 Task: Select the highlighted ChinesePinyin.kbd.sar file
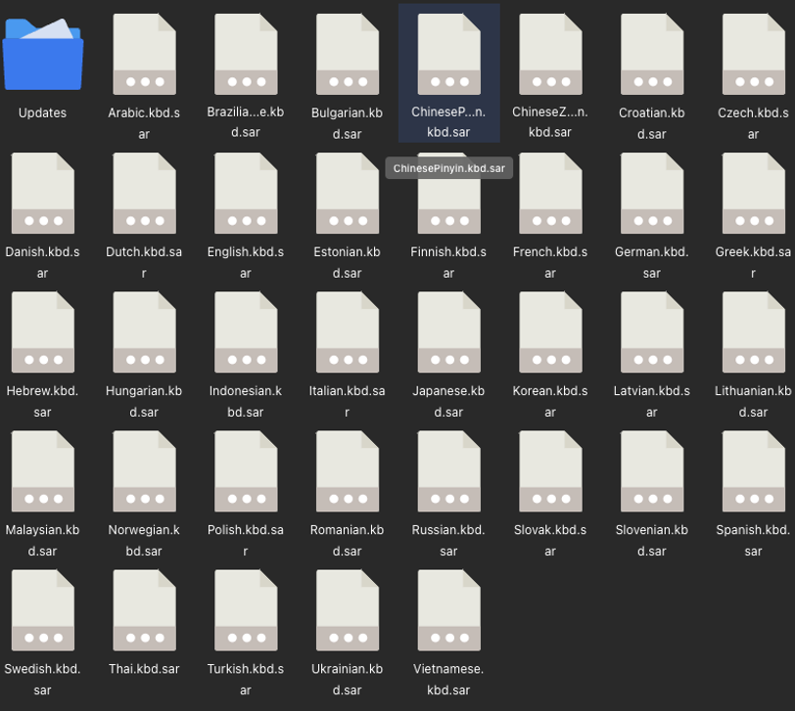click(x=449, y=55)
